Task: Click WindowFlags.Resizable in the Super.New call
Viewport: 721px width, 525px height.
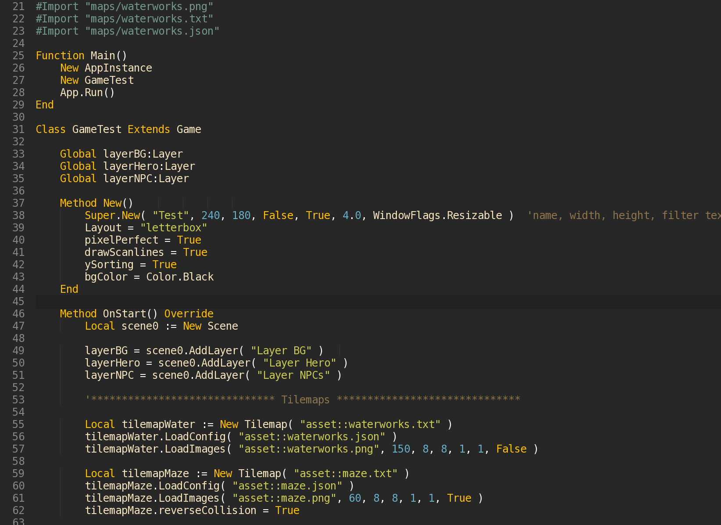Action: pos(437,216)
